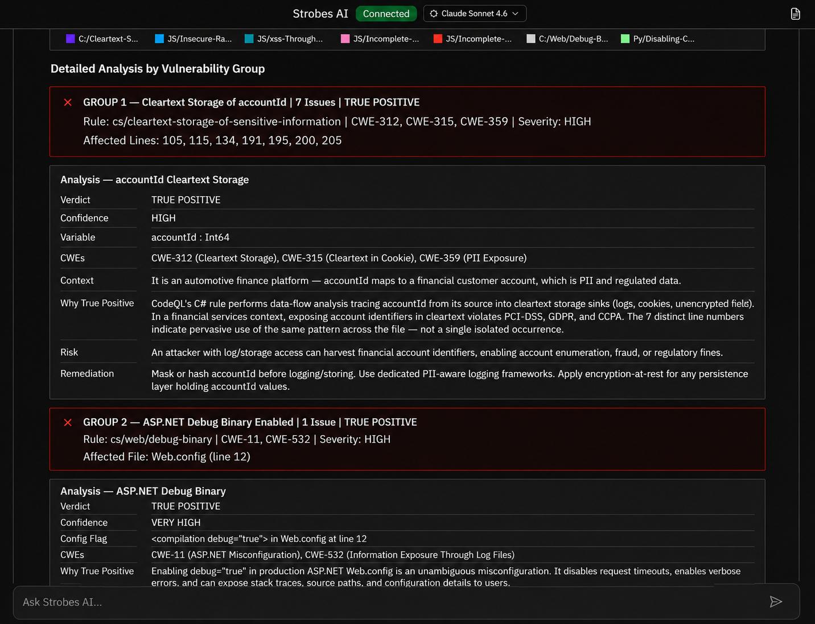Click GROUP 2 ASP.NET Debug Binary Enabled header
The image size is (815, 624).
[x=250, y=422]
